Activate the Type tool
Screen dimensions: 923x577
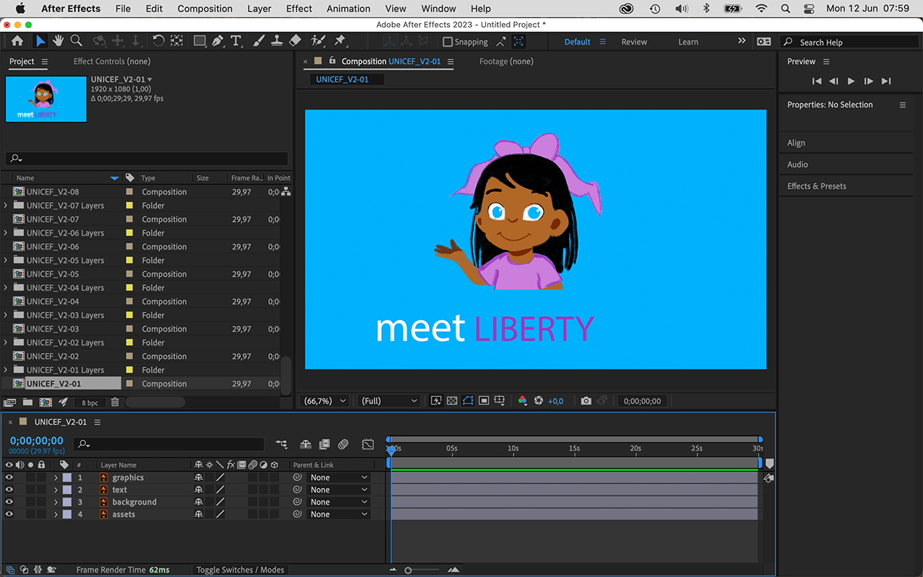coord(236,41)
